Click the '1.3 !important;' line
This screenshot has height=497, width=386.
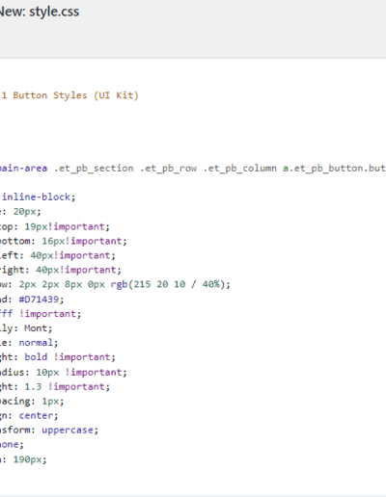[x=67, y=386]
